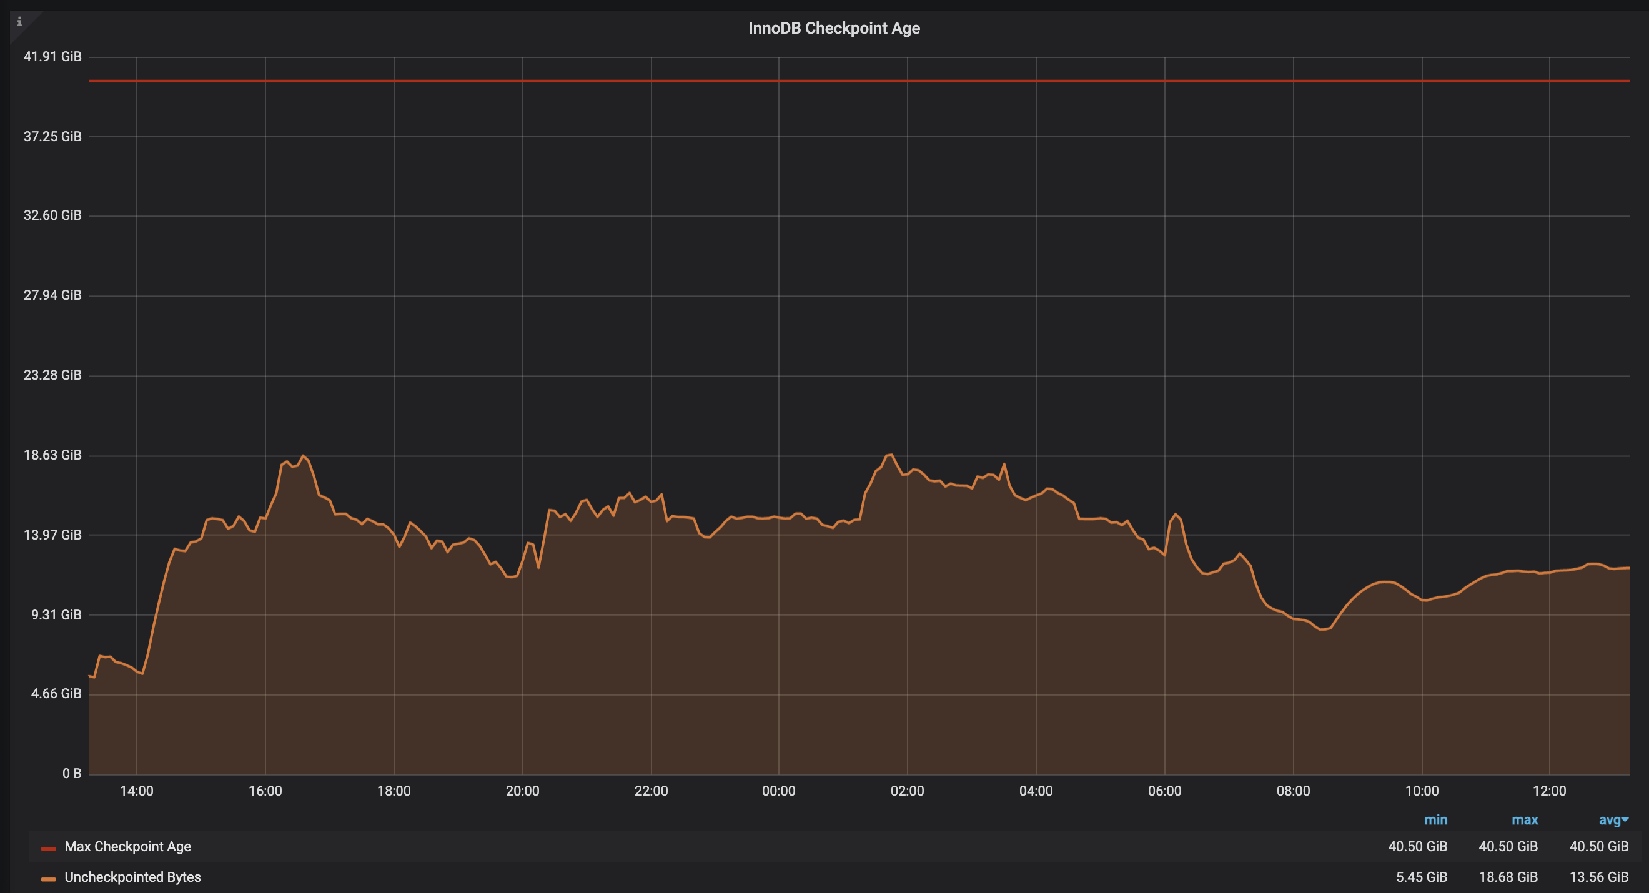Click the panel info icon in top-left corner
This screenshot has height=893, width=1649.
point(19,22)
